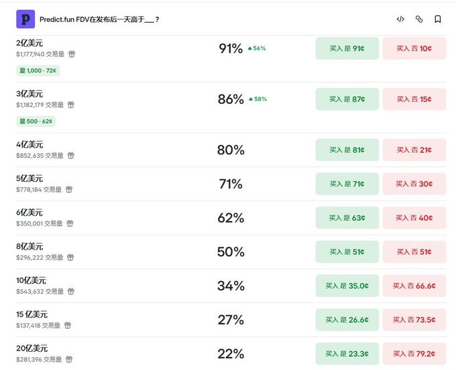456x370 pixels.
Task: Click the 22% probability value
Action: [x=231, y=354]
